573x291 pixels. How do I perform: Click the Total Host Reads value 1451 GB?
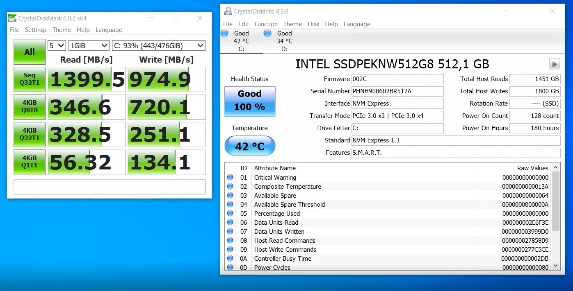pyautogui.click(x=535, y=79)
